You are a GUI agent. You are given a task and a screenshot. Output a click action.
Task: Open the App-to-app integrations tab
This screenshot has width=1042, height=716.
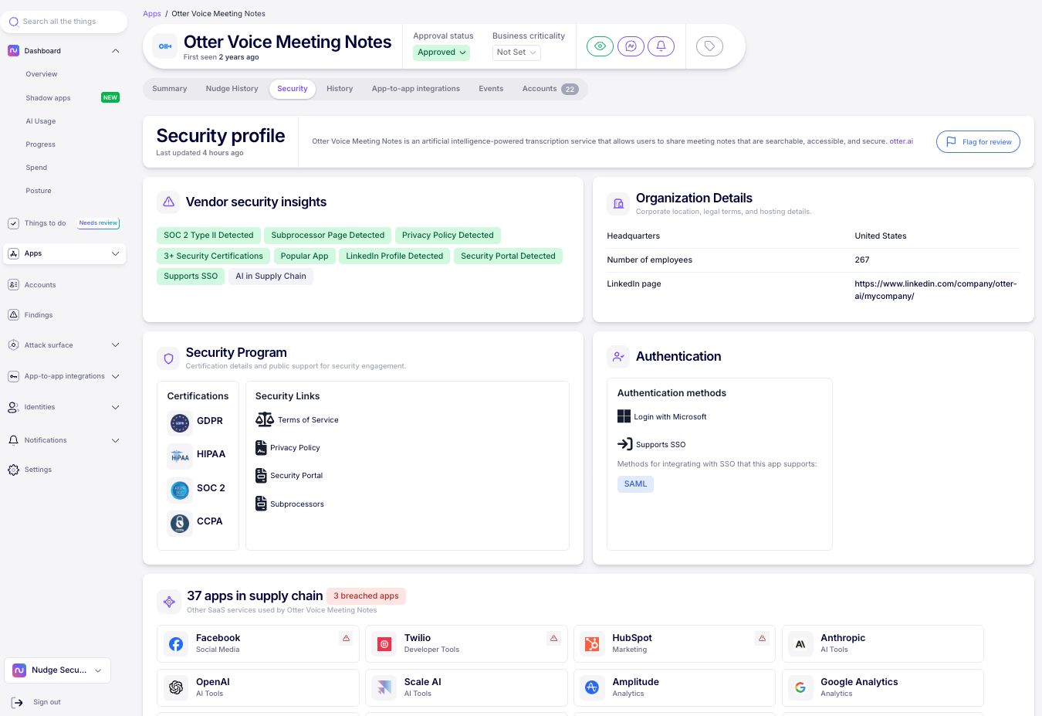pos(416,89)
